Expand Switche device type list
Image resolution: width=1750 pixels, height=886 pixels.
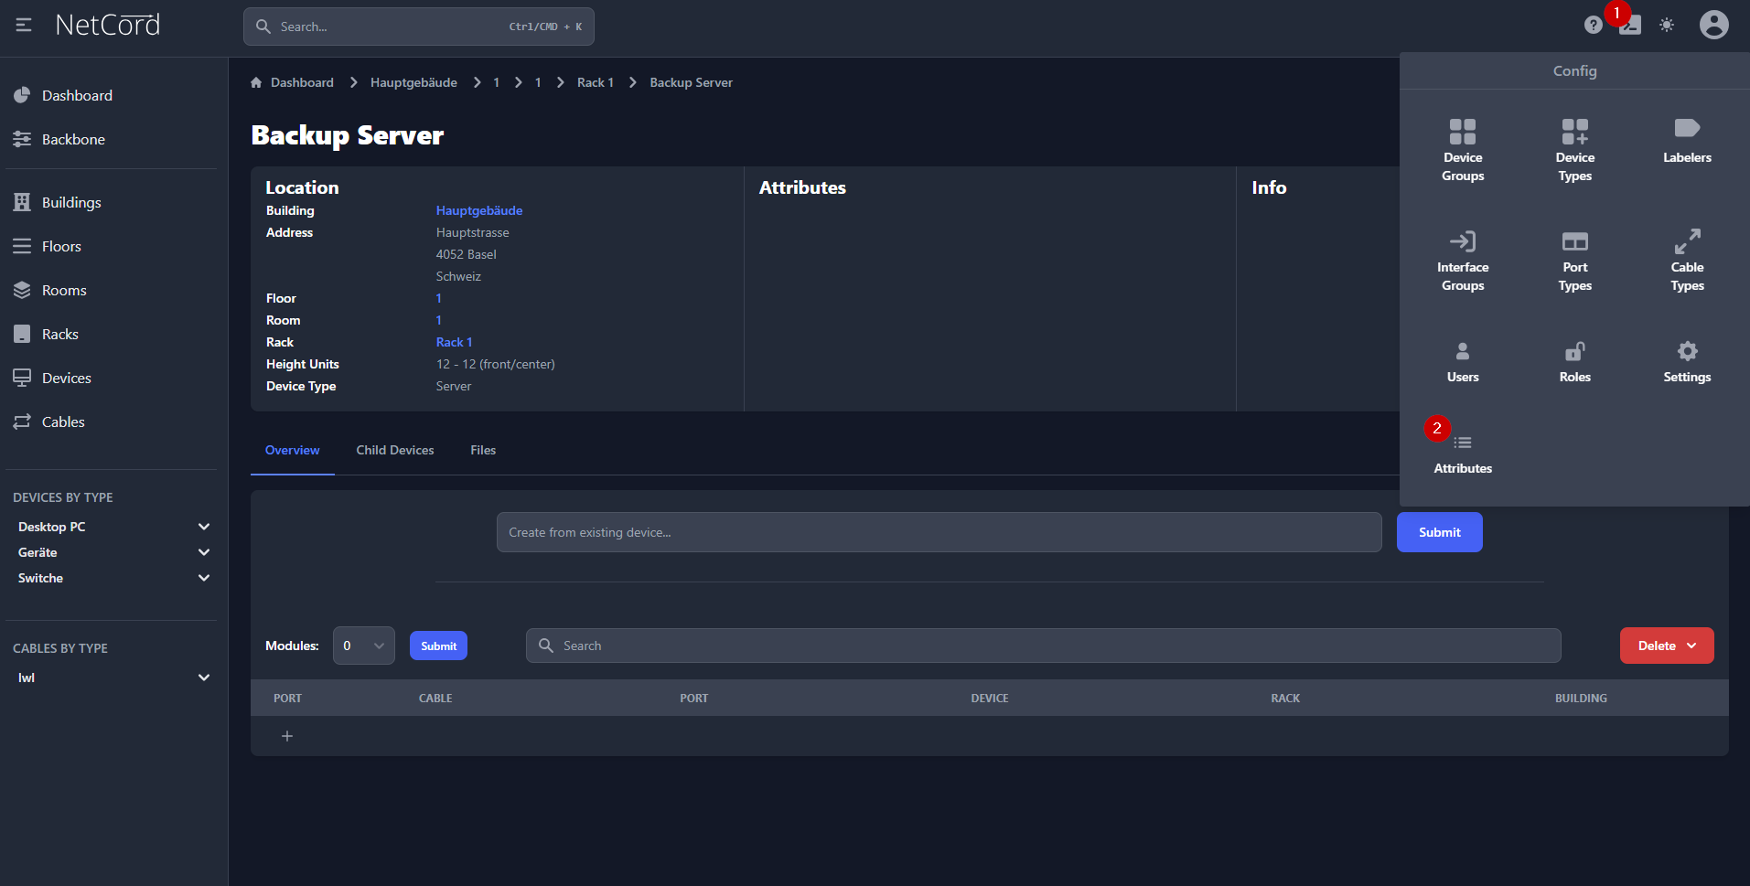coord(204,578)
